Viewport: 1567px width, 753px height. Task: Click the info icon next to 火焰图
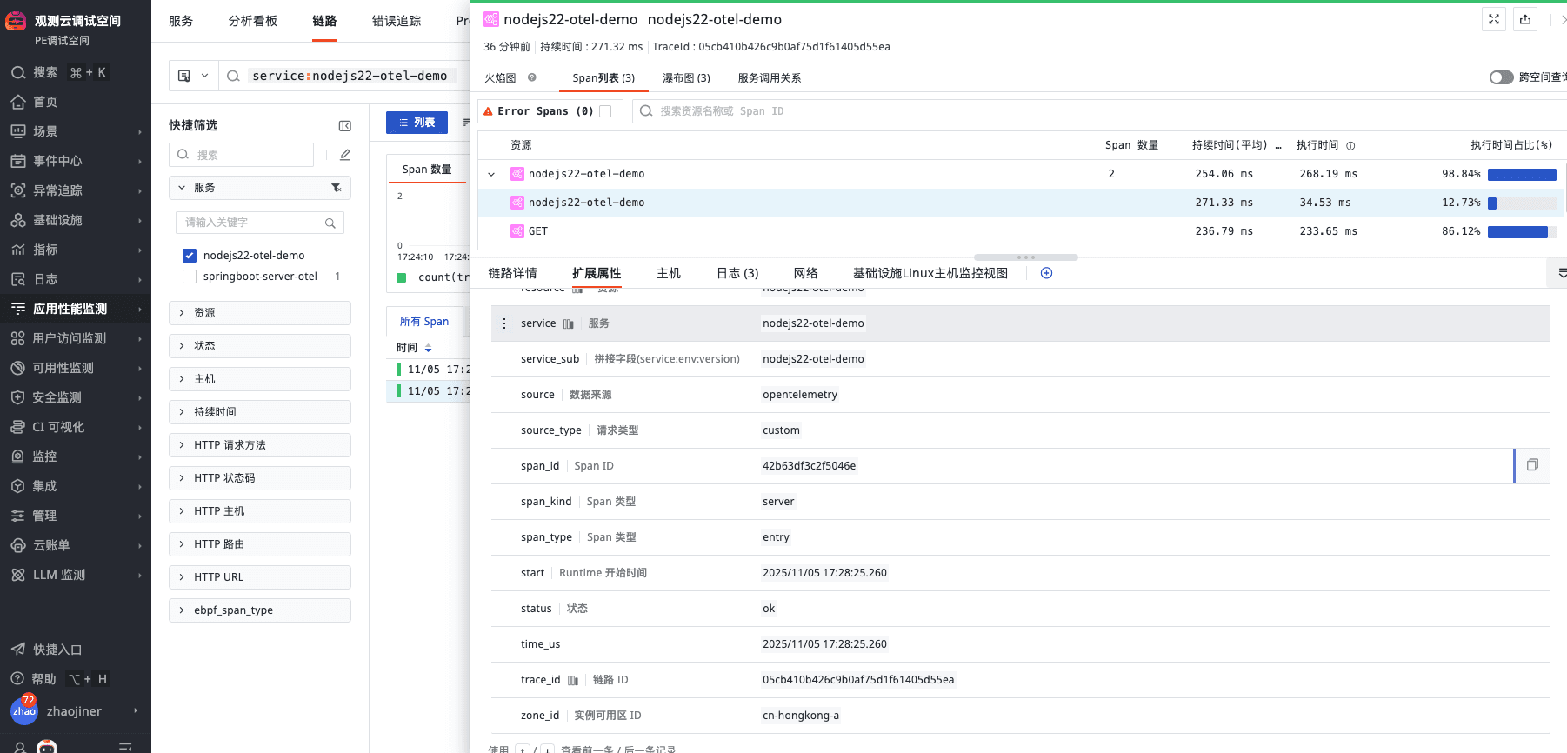tap(532, 77)
